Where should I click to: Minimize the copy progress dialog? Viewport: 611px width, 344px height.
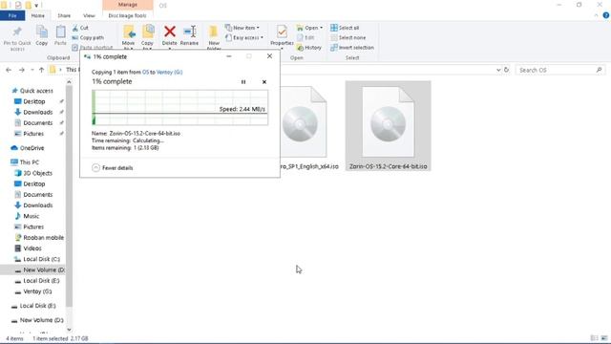(x=229, y=56)
